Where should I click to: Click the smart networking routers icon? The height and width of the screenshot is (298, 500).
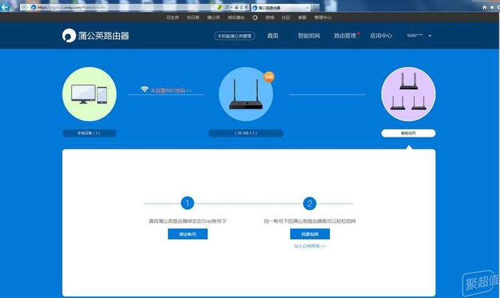tap(408, 95)
